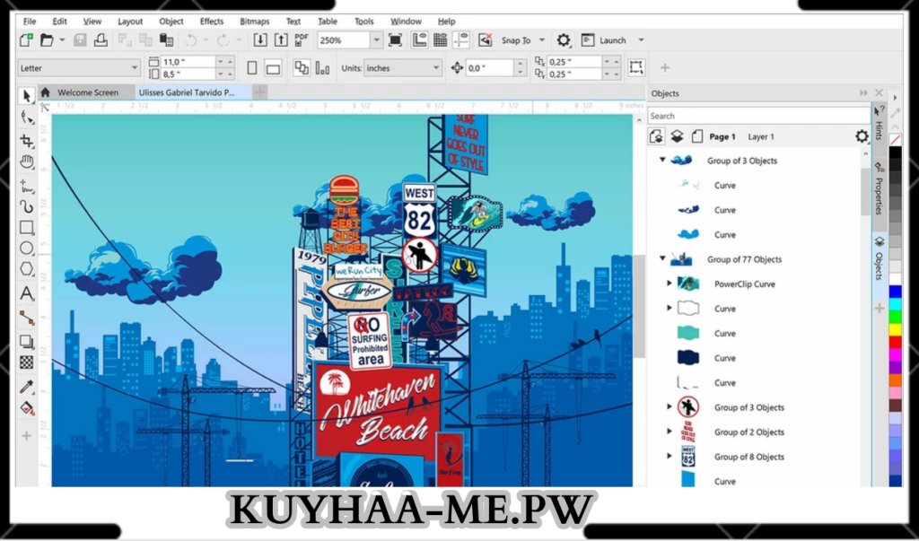Select the Ellipse tool

click(26, 248)
